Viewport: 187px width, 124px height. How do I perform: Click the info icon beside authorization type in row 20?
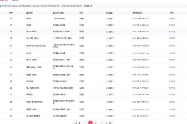point(114,46)
